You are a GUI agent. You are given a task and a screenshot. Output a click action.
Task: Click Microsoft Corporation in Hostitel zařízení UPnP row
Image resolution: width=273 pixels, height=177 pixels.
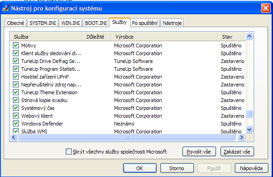(138, 77)
